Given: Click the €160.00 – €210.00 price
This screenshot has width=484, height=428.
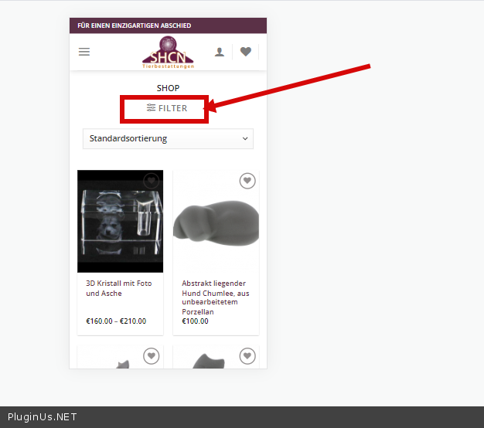Looking at the screenshot, I should (x=116, y=321).
